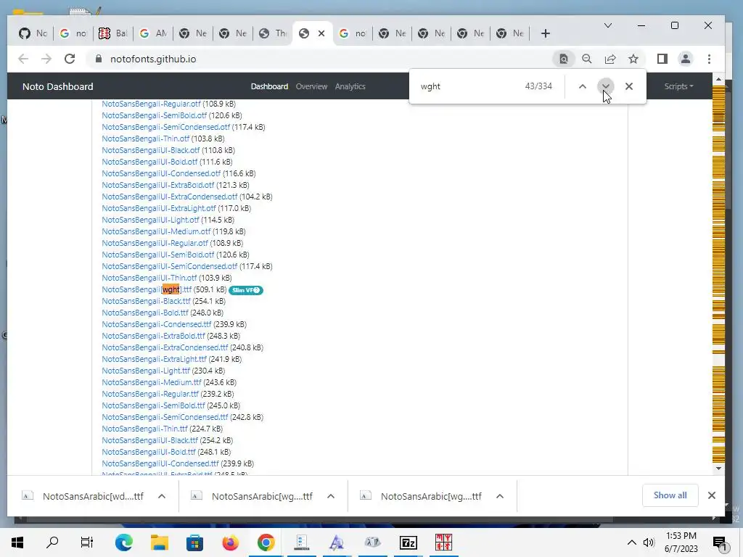Viewport: 743px width, 557px height.
Task: Download NotoSansBengali[wght].ttf
Action: coord(147,289)
